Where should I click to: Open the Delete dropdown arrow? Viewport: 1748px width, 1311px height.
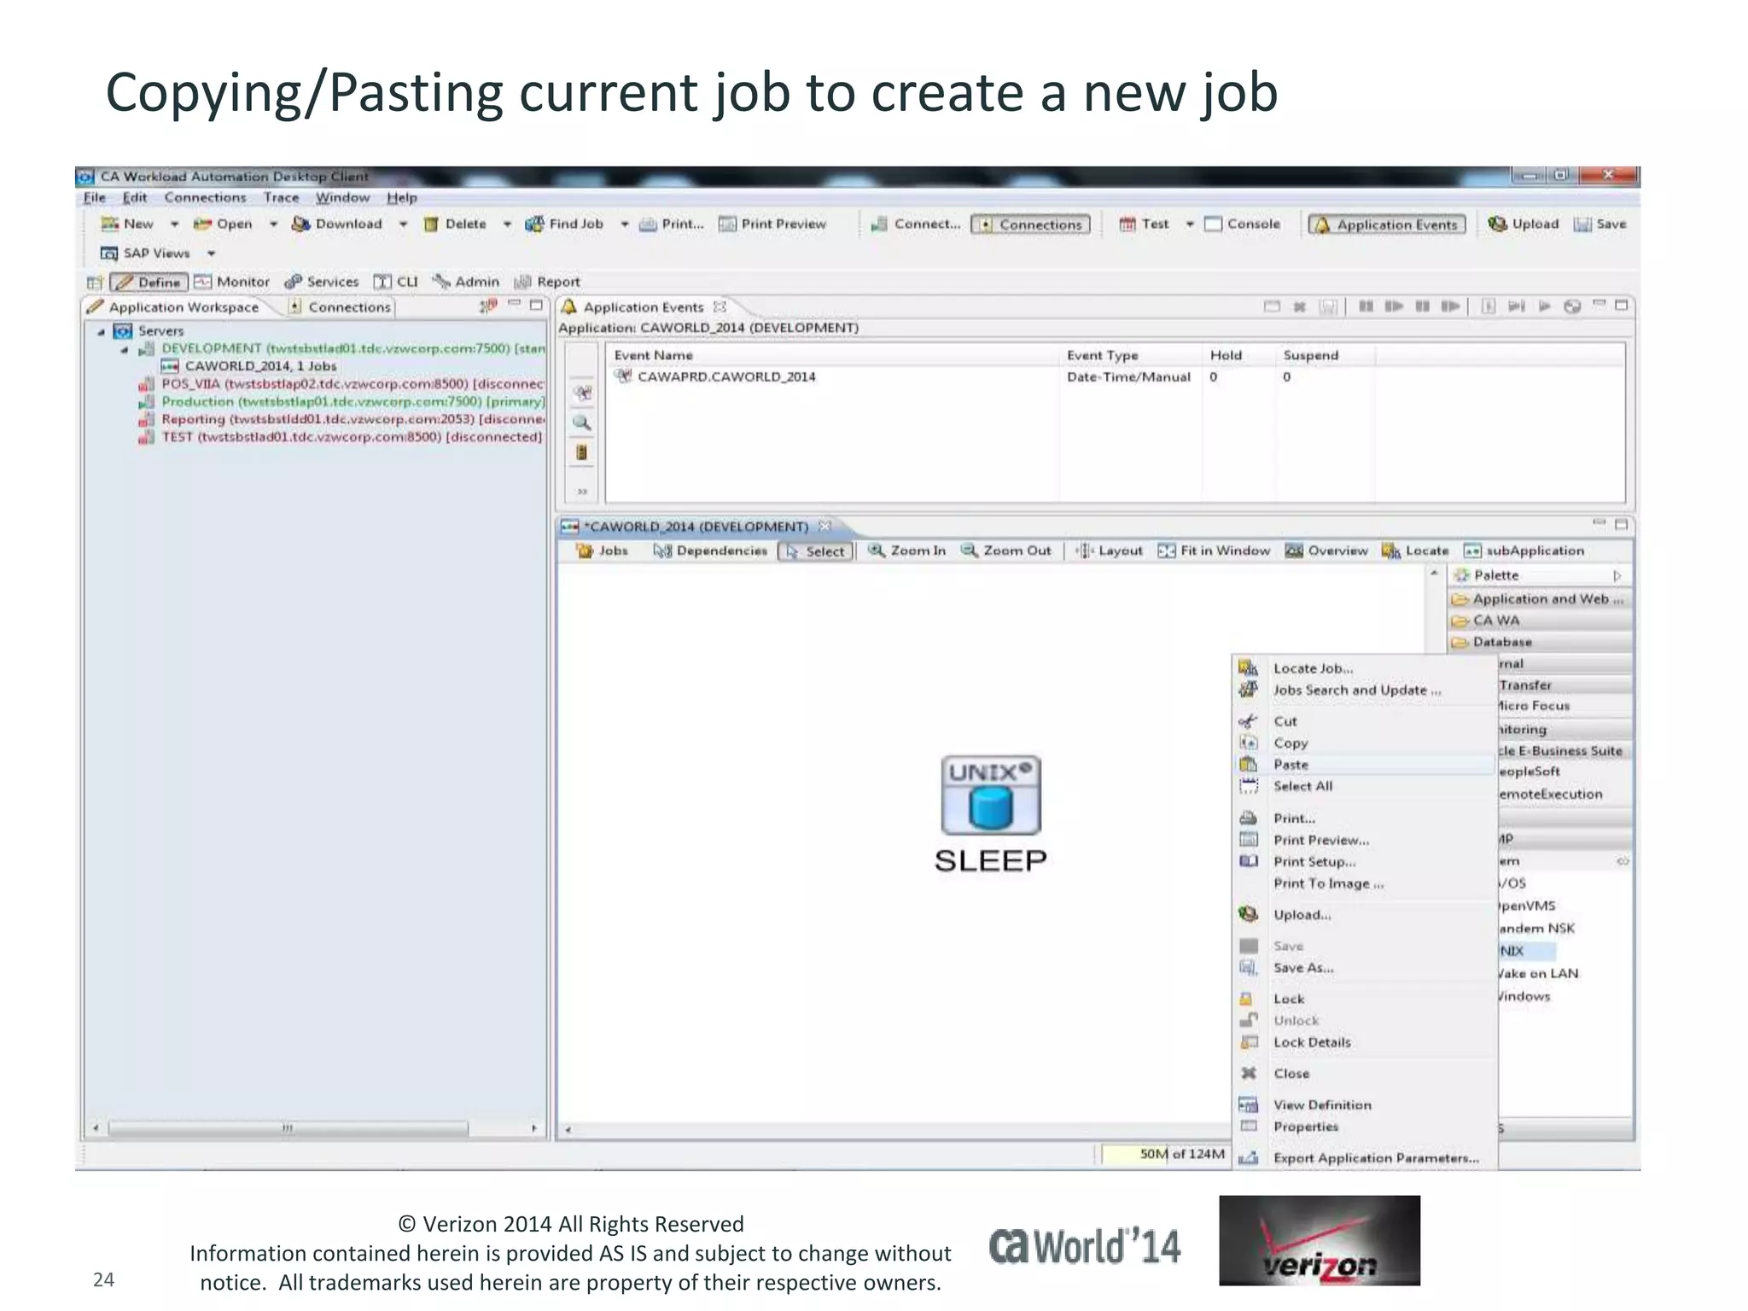[x=507, y=224]
